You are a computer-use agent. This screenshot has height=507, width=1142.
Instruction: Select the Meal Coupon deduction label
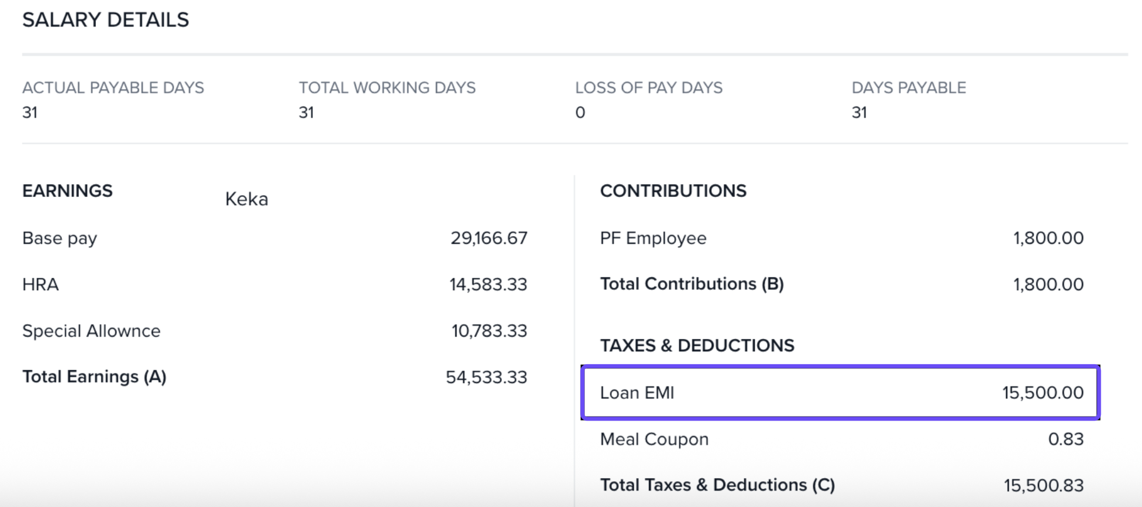point(654,439)
